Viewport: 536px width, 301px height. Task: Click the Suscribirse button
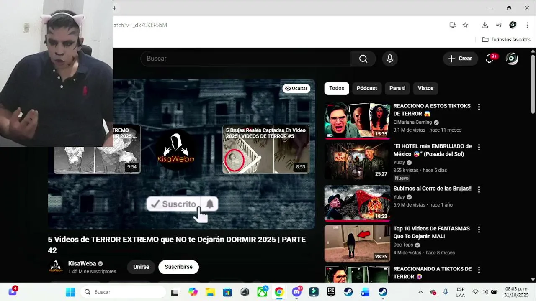[x=179, y=267]
